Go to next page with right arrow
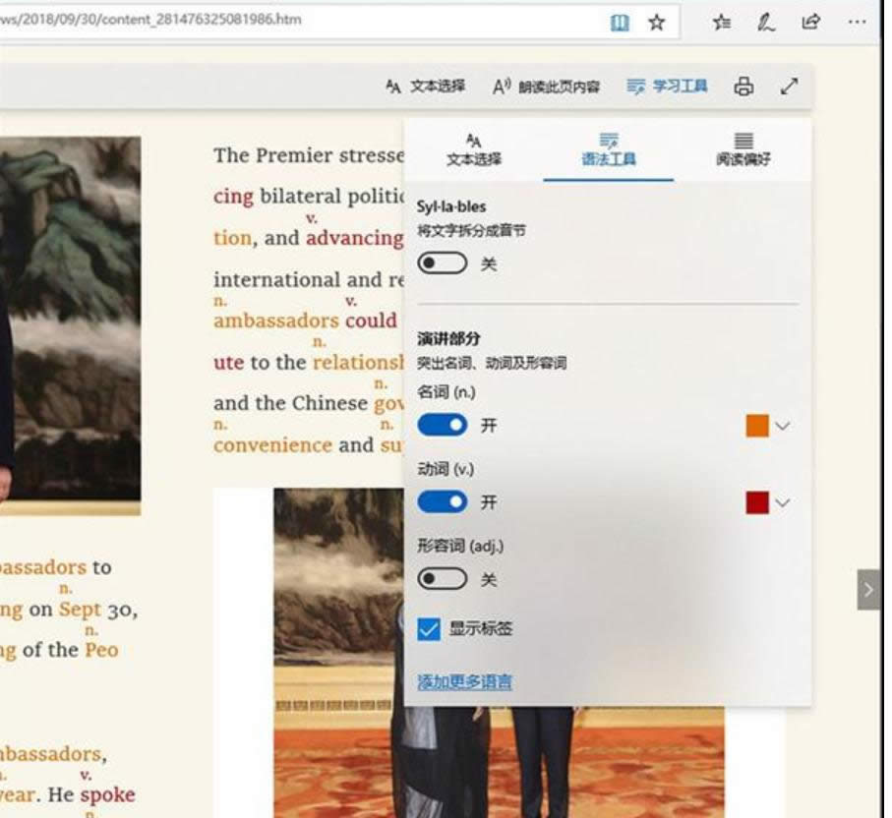This screenshot has height=818, width=892. pos(868,589)
